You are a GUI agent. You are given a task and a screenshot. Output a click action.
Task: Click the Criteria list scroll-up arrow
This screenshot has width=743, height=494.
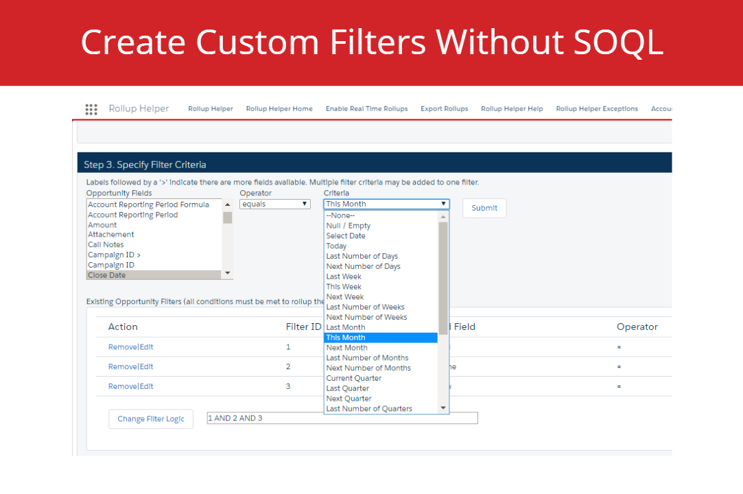click(x=443, y=216)
